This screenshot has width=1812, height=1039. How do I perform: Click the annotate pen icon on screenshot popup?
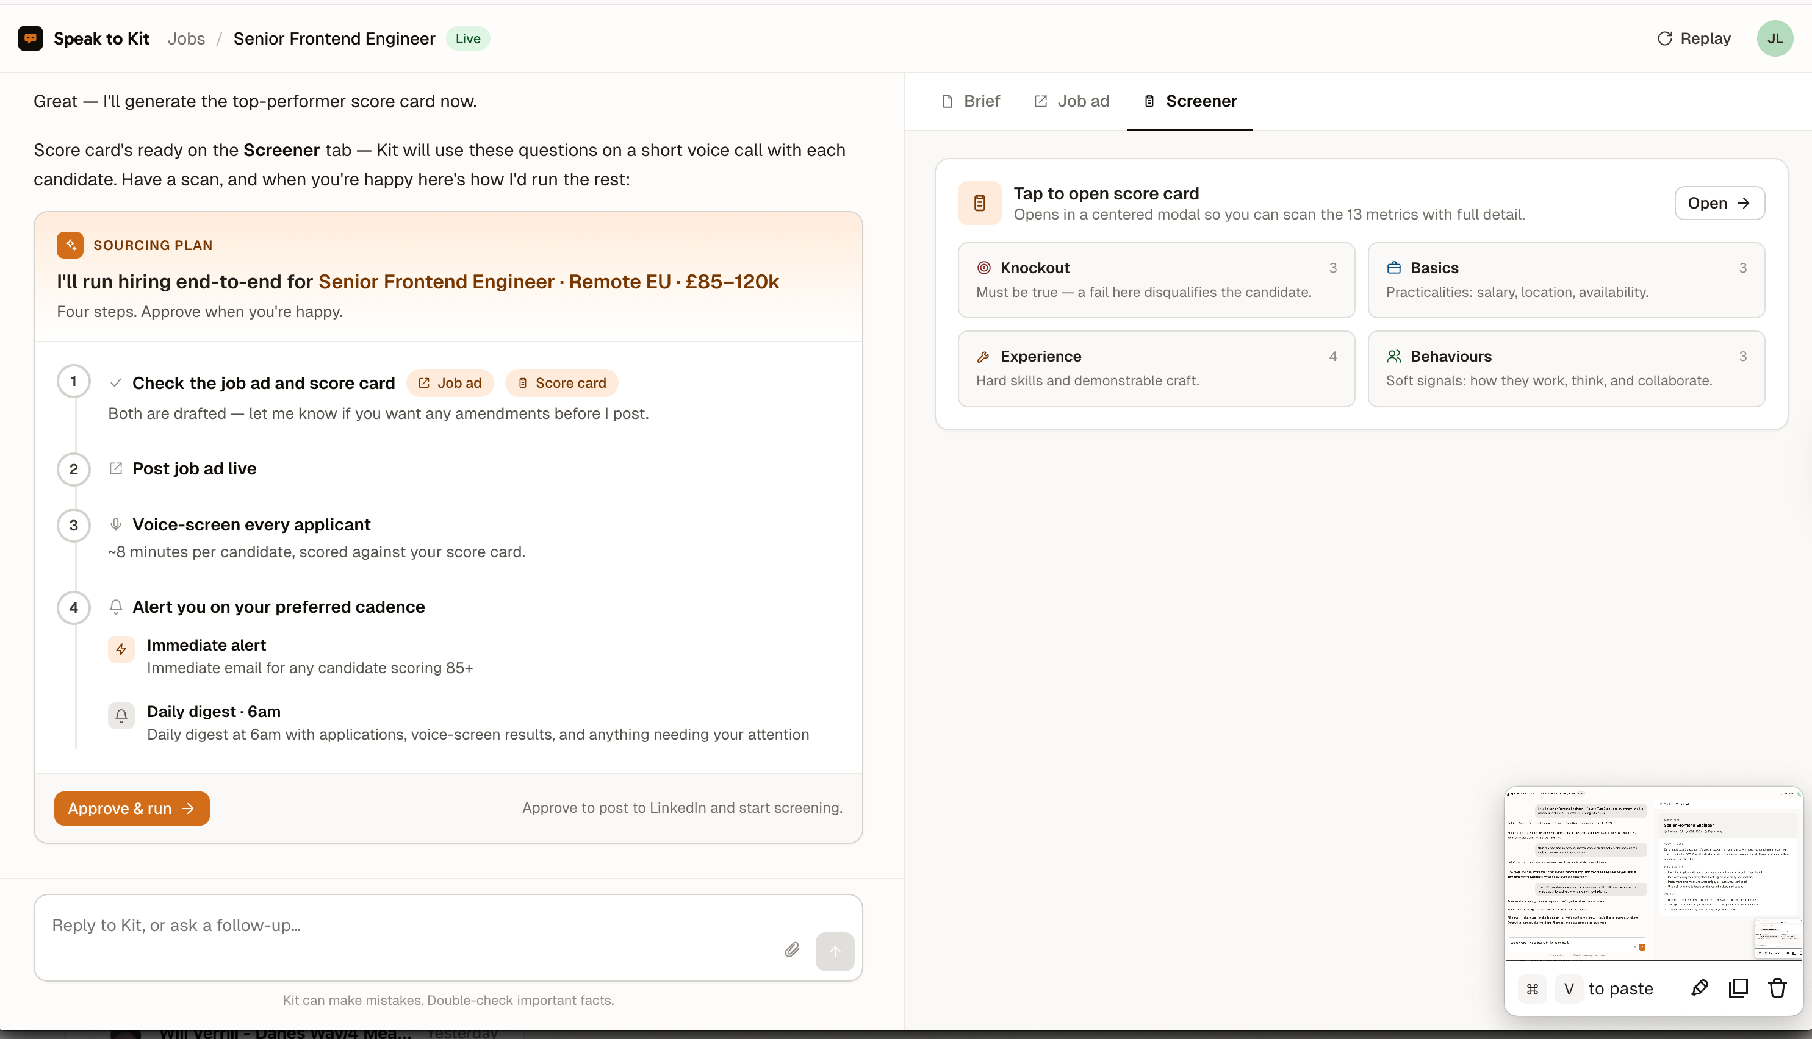click(1699, 988)
